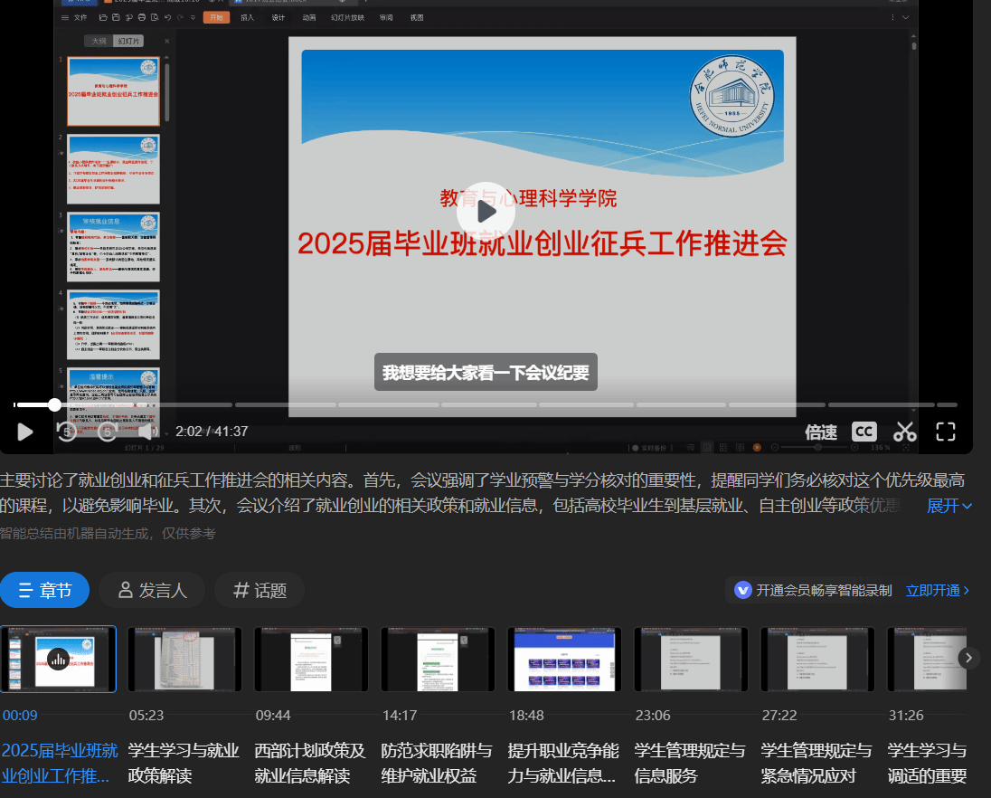Click the video progress bar handle
This screenshot has width=991, height=798.
pyautogui.click(x=54, y=404)
